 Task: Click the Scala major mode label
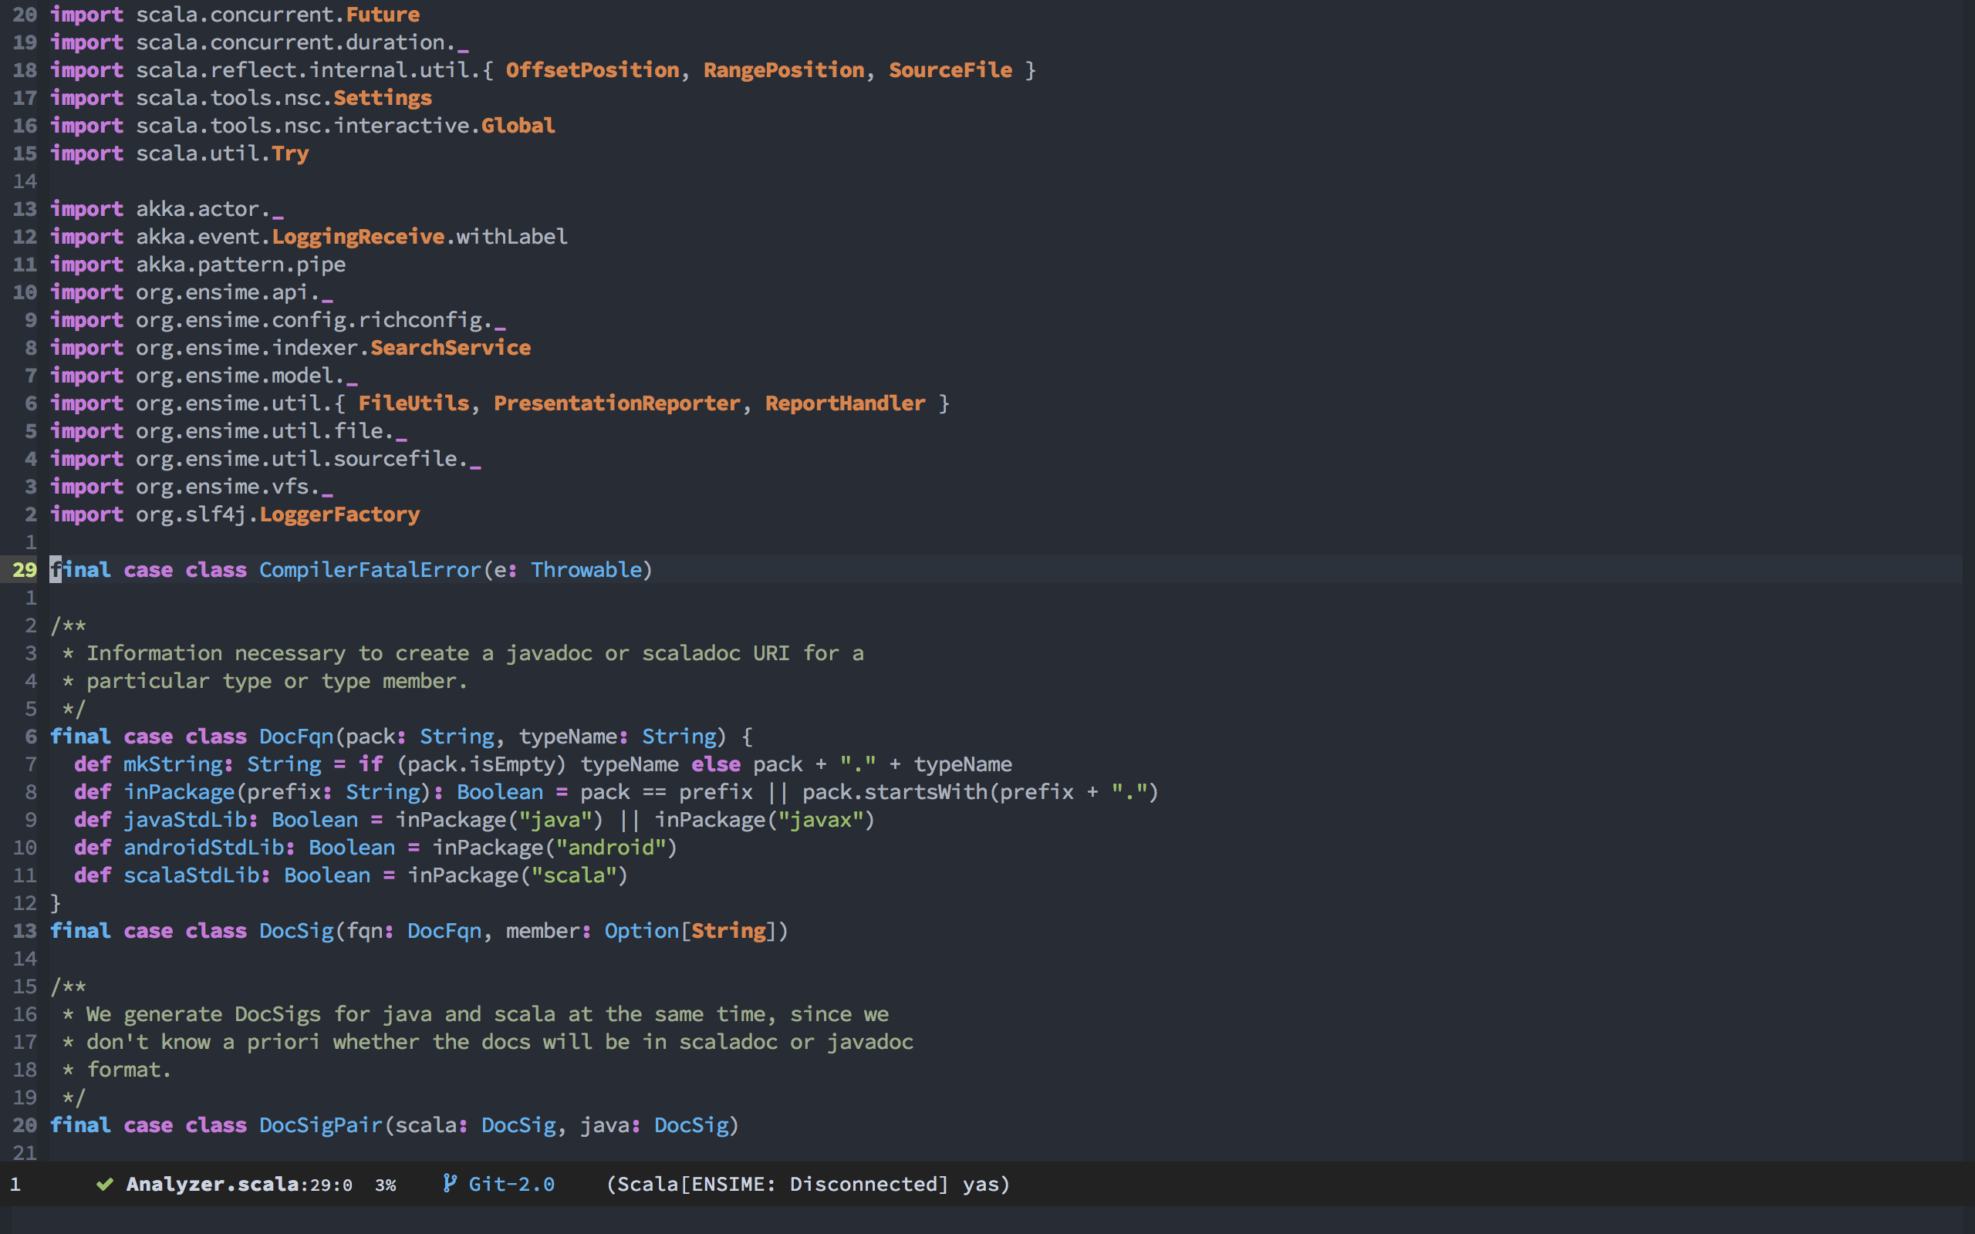click(x=648, y=1184)
